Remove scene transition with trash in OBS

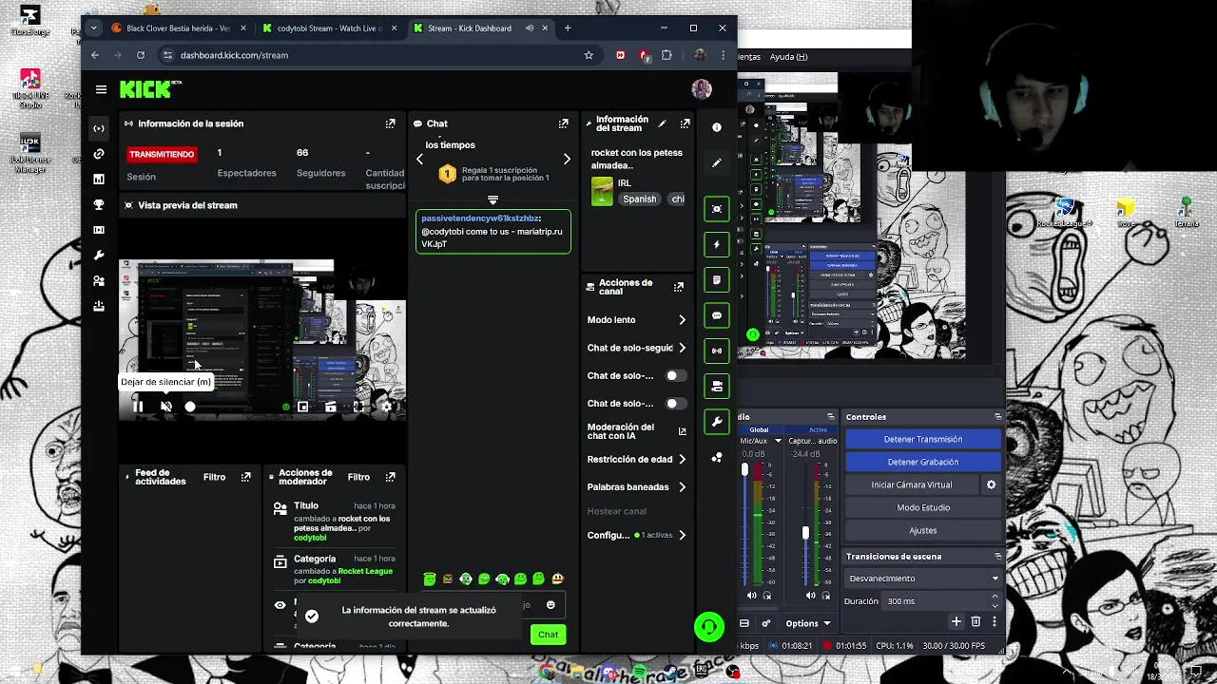point(976,621)
